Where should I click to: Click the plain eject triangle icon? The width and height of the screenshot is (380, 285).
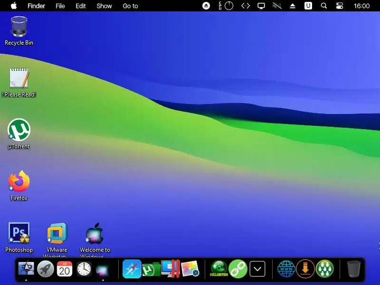coord(293,6)
